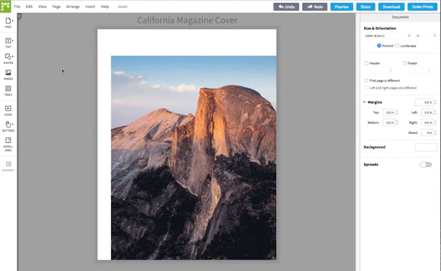The width and height of the screenshot is (441, 271).
Task: Collapse the Margins section
Action: click(364, 102)
